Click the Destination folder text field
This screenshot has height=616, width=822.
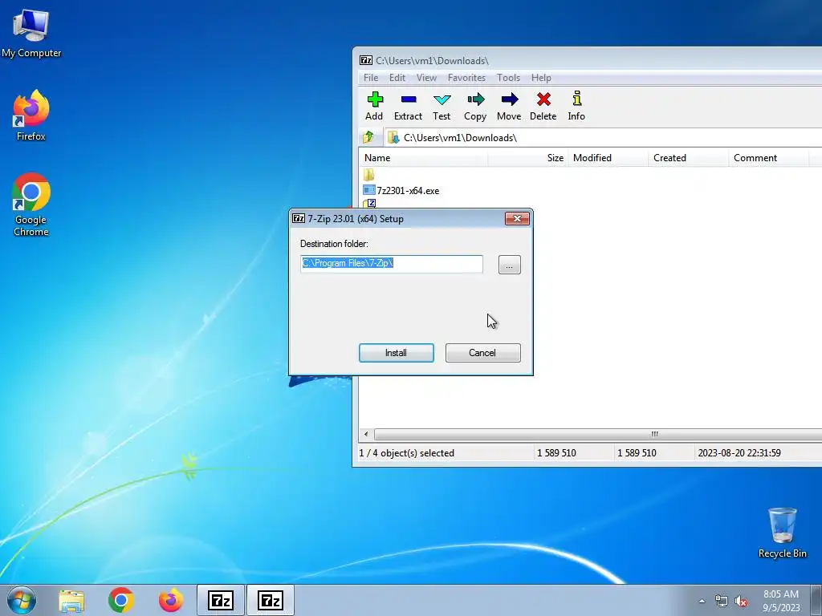point(392,263)
